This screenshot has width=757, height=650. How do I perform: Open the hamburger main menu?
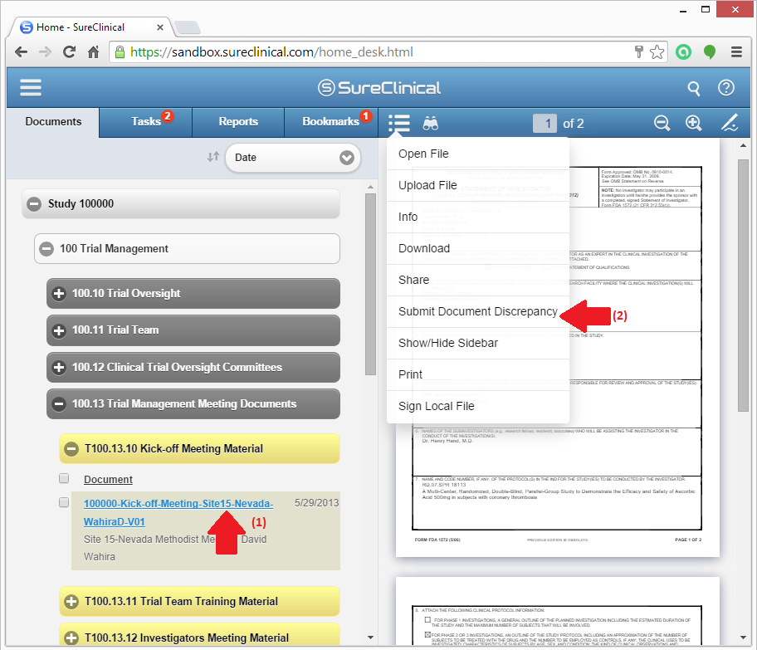tap(31, 87)
